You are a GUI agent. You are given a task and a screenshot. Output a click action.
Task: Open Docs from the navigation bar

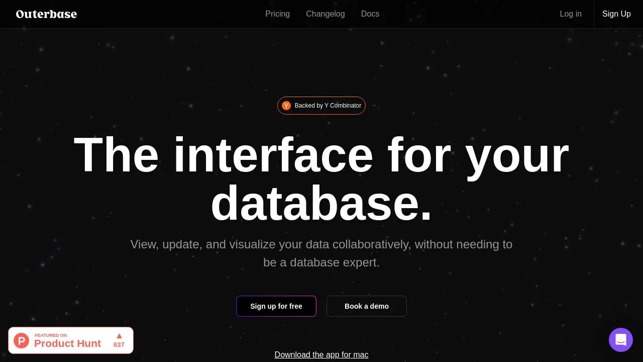click(370, 14)
